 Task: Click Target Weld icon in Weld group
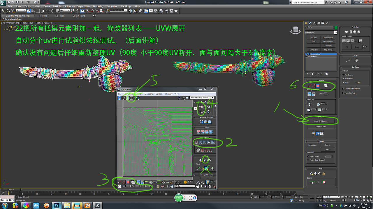tap(198, 150)
